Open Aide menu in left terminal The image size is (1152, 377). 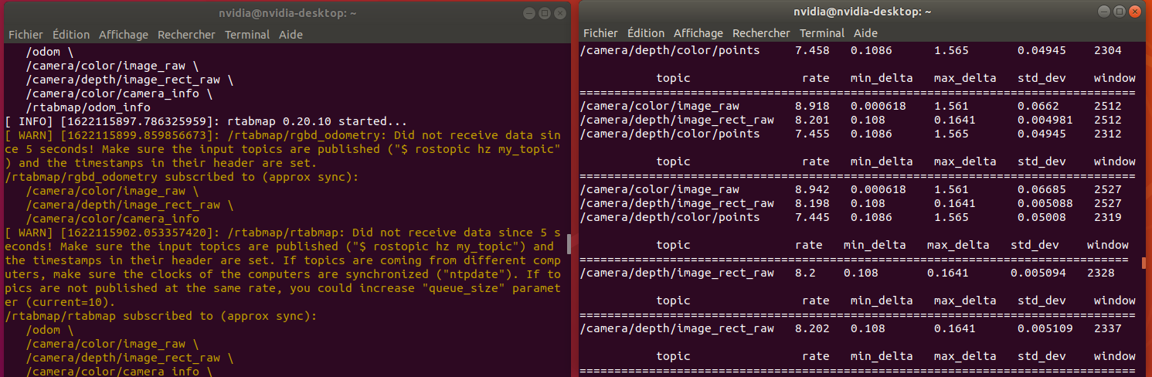coord(291,35)
